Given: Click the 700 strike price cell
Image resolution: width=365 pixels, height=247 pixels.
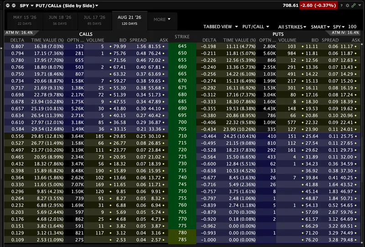Looking at the screenshot, I should (x=182, y=123).
